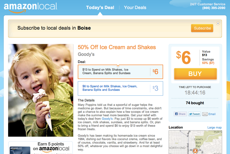
Task: Close the Boise subscription banner
Action: pyautogui.click(x=218, y=23)
